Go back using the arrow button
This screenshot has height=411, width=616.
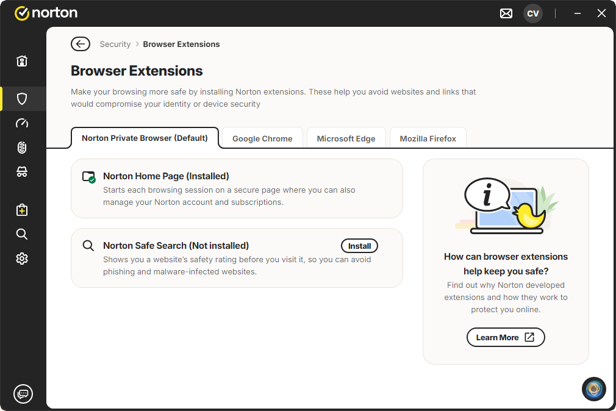point(81,44)
